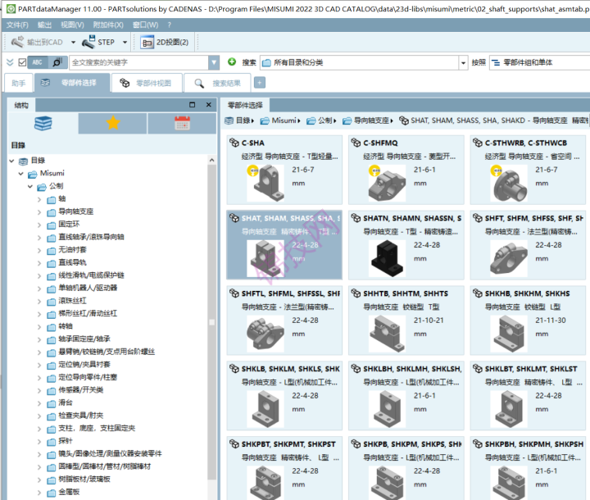Open the parts group and single sorting dropdown
The image size is (590, 500).
539,62
